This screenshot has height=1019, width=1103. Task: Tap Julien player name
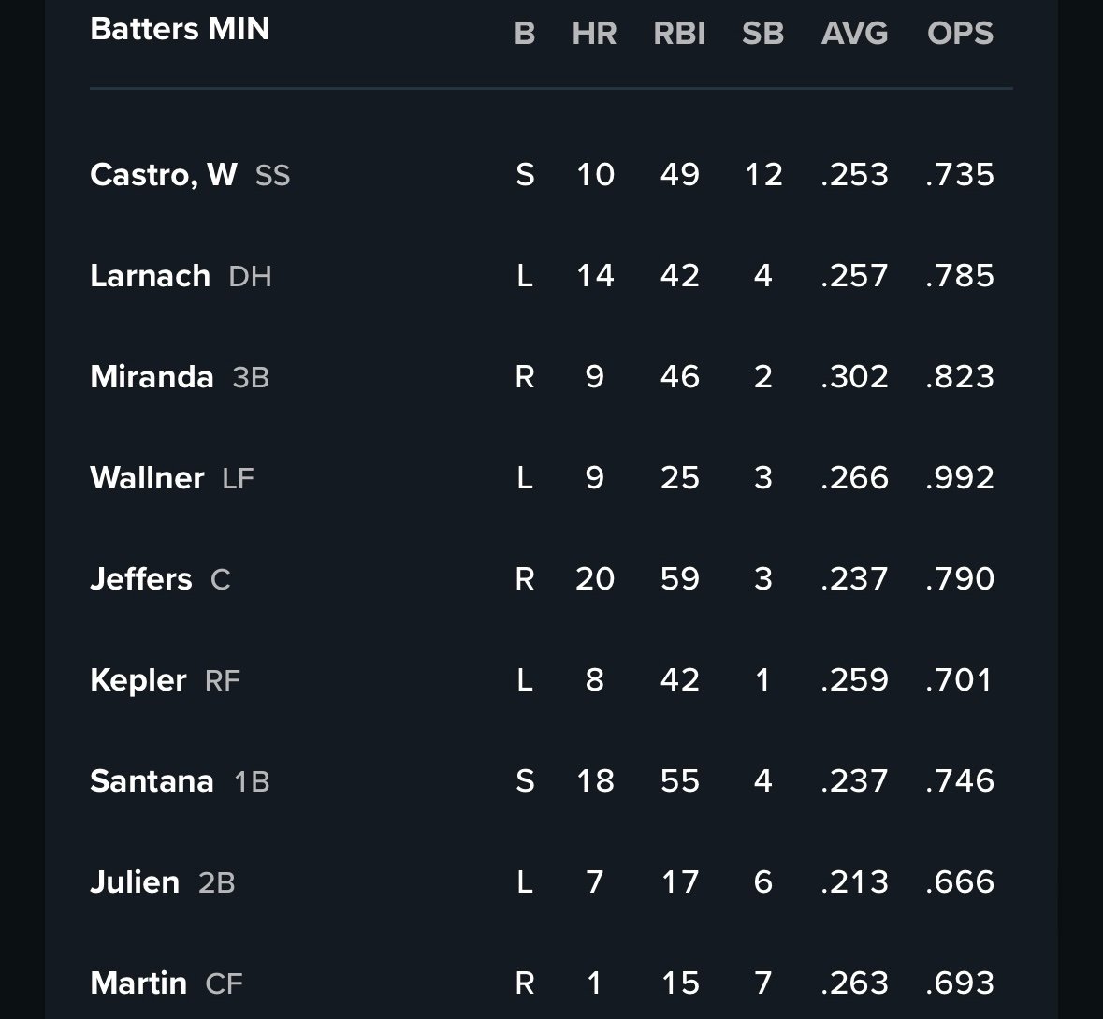(135, 882)
